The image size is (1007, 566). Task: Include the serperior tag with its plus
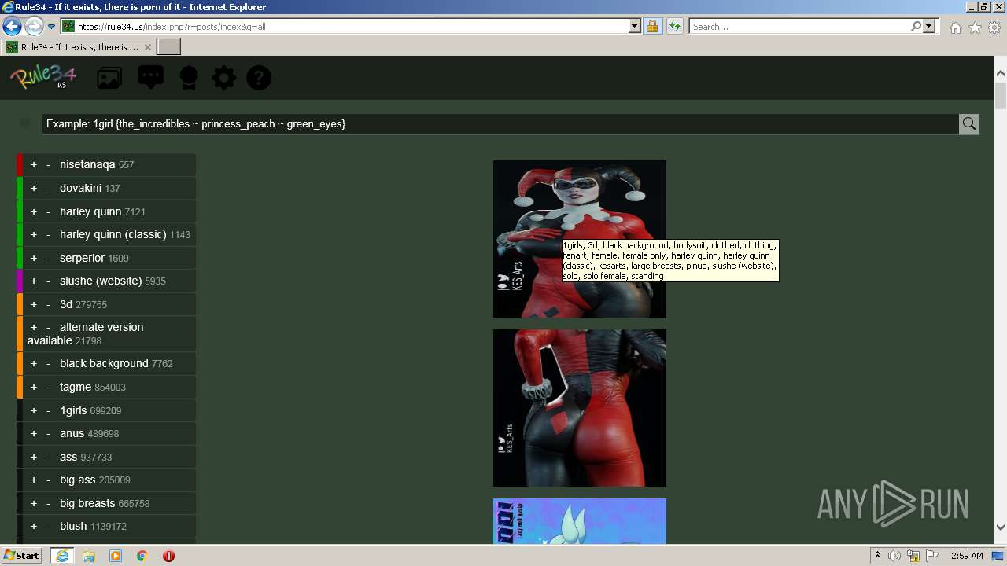point(34,258)
